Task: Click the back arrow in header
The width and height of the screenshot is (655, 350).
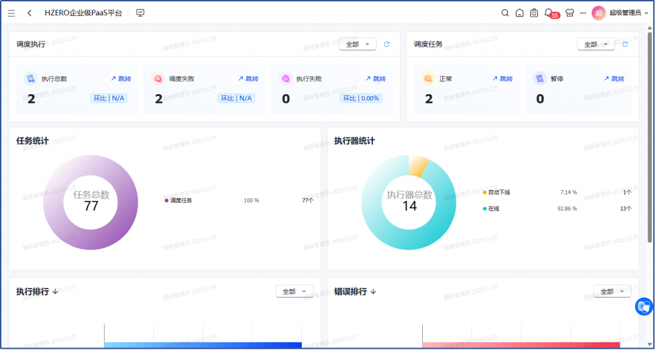Action: [x=29, y=13]
